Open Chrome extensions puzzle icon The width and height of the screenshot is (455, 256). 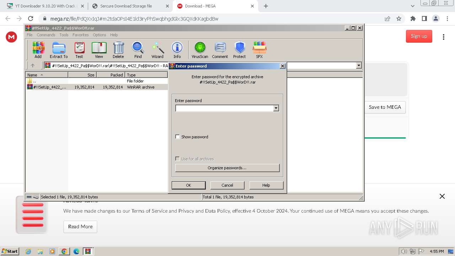pos(413,18)
